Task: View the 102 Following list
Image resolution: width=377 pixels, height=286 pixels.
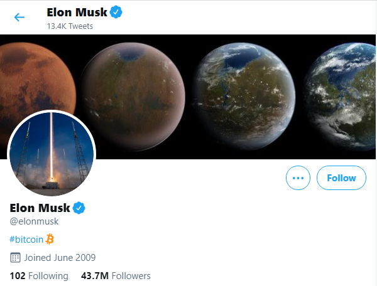Action: tap(39, 276)
